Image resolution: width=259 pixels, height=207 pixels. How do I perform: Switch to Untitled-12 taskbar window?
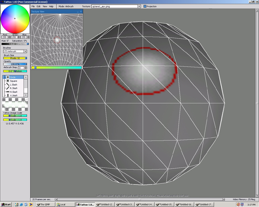click(105, 205)
